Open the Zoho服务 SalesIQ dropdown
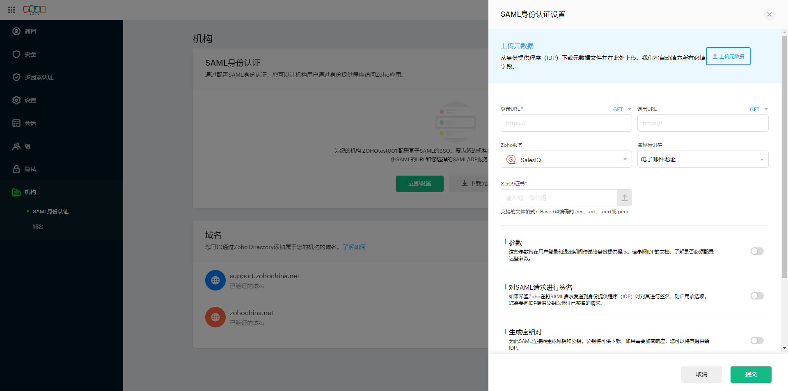 [566, 160]
